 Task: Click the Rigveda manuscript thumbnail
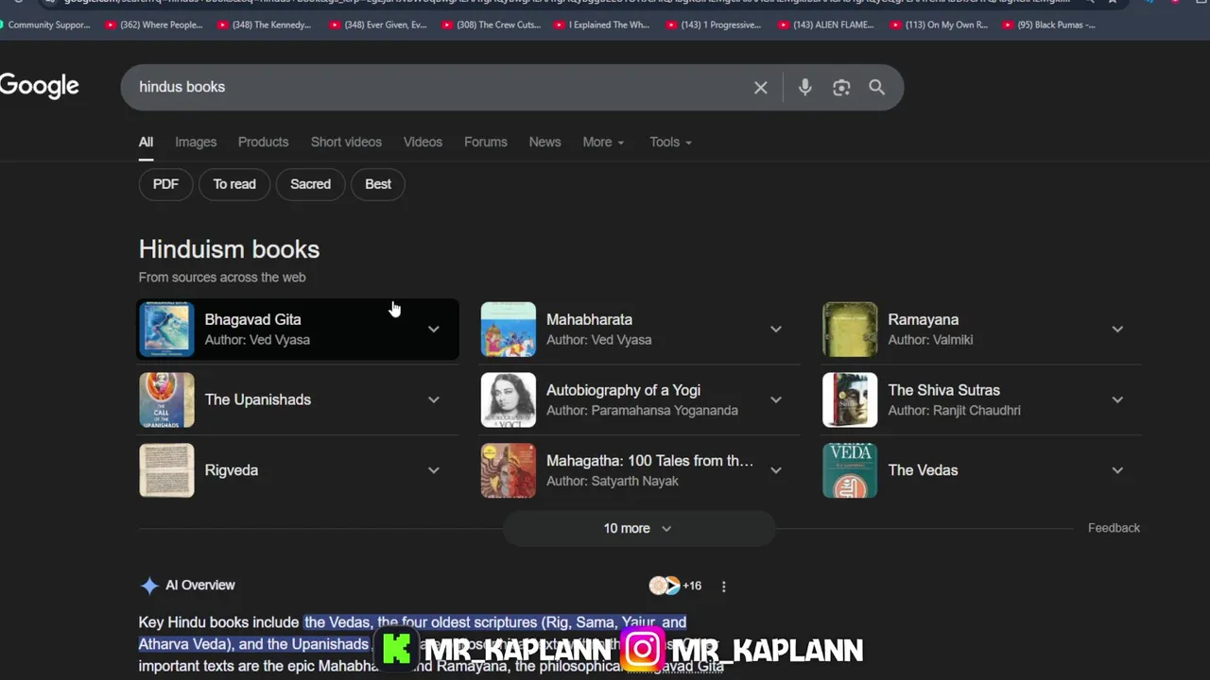[166, 470]
